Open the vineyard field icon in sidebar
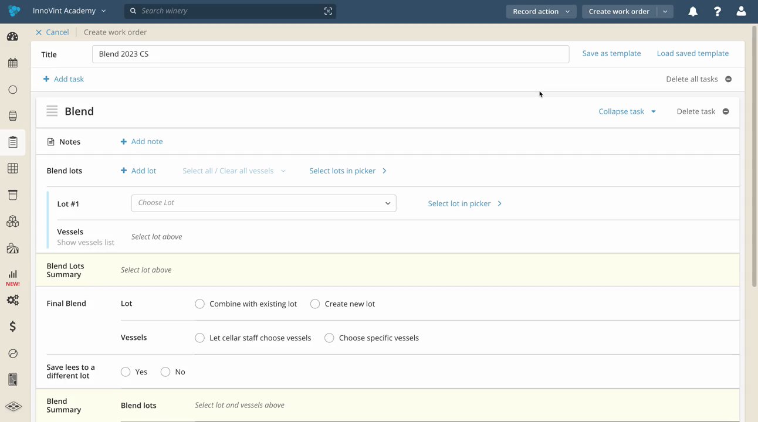 [12, 249]
